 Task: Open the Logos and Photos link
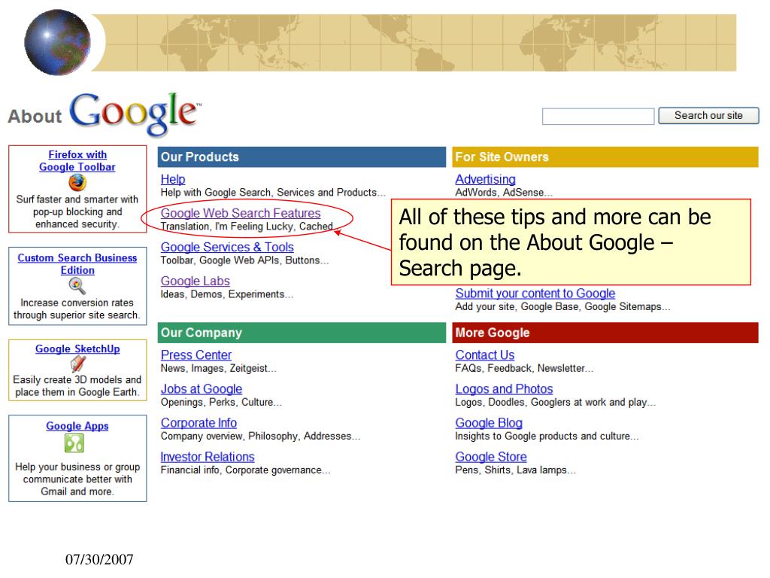(x=504, y=389)
